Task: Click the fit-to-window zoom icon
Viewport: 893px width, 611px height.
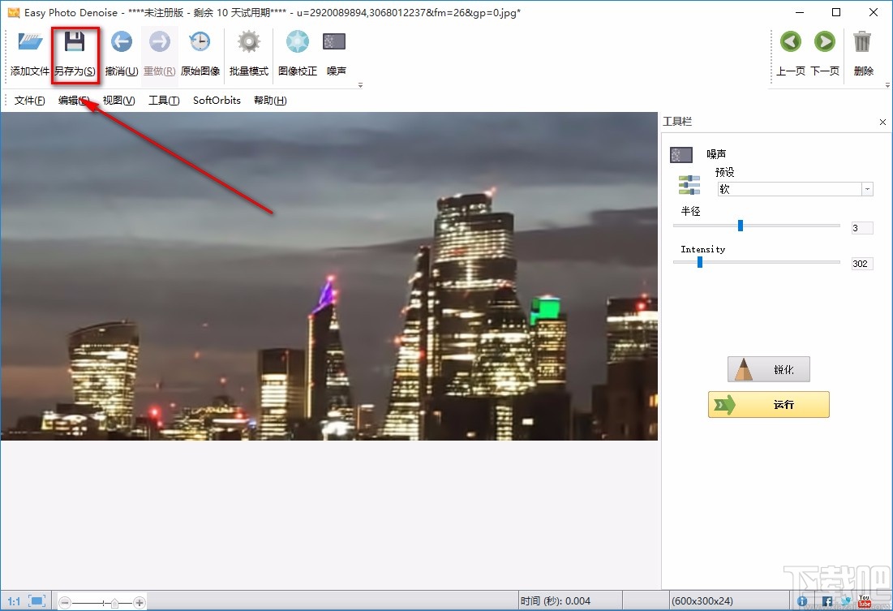Action: pyautogui.click(x=37, y=601)
